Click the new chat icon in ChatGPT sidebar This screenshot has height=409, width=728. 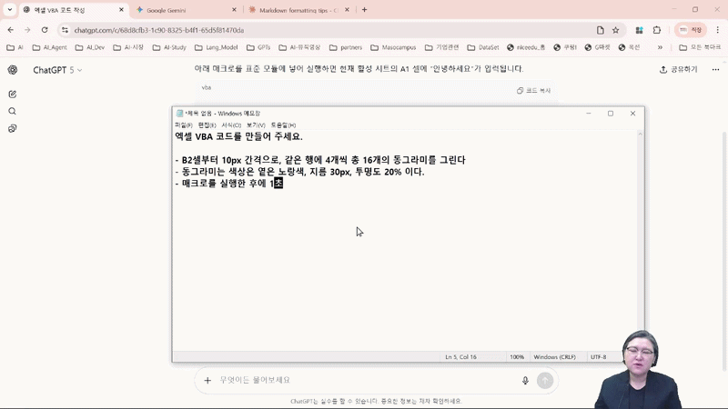[x=13, y=94]
